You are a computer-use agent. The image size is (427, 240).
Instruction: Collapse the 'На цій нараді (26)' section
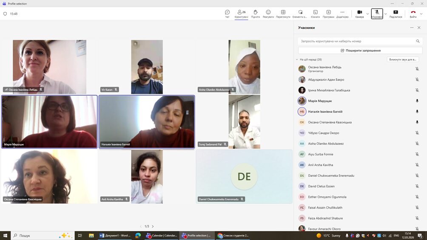click(x=297, y=59)
